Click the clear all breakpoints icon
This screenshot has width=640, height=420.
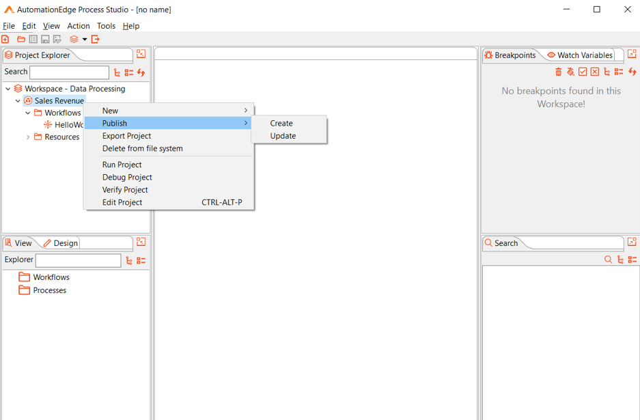pyautogui.click(x=570, y=72)
